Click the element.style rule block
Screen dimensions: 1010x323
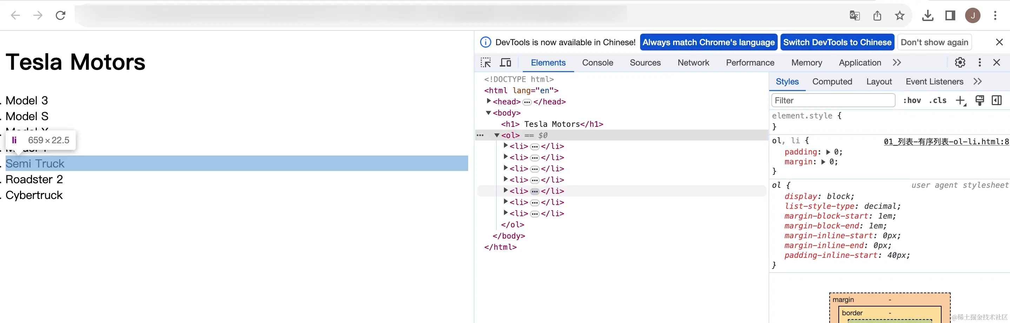coord(889,121)
